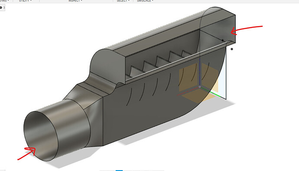The width and height of the screenshot is (299, 171).
Task: Open the ADD-INS toolbar dropdown
Action: (4, 1)
